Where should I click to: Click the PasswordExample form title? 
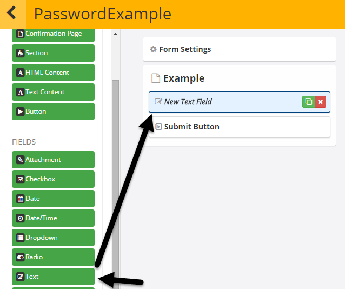click(x=103, y=14)
